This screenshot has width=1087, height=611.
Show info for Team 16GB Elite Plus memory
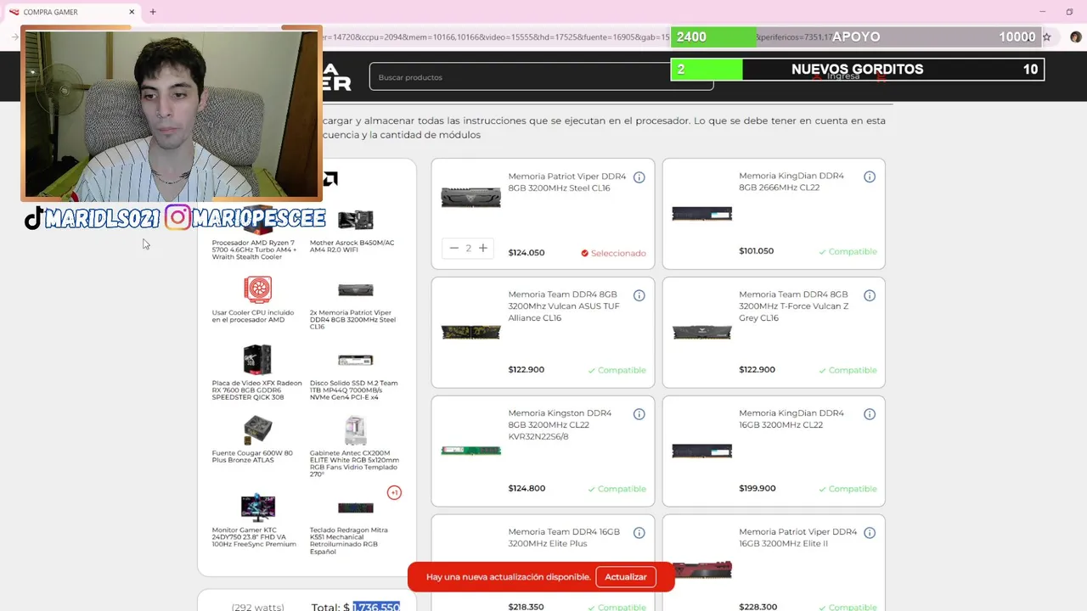tap(639, 533)
